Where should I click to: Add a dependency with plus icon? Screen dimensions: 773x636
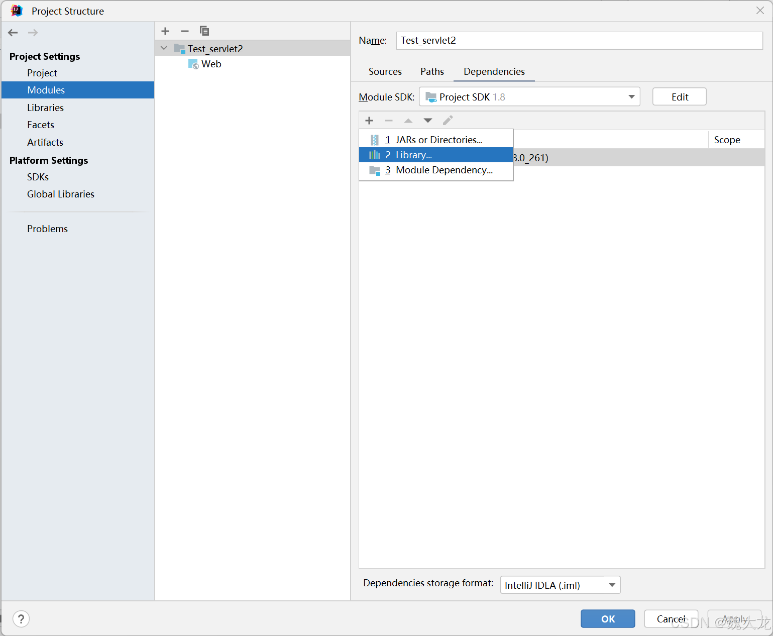369,121
